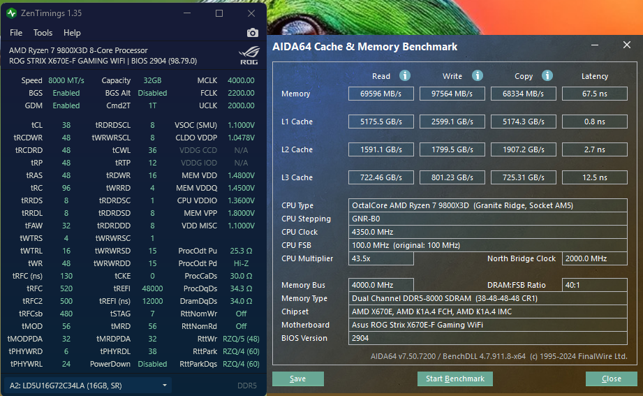The height and width of the screenshot is (396, 643).
Task: Click the Close button in AIDA64
Action: click(611, 379)
